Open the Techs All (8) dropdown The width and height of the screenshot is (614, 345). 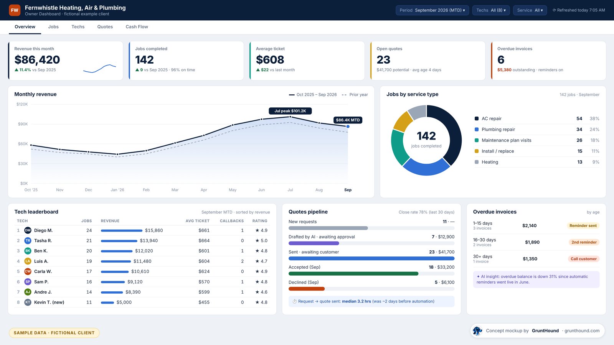pos(491,10)
